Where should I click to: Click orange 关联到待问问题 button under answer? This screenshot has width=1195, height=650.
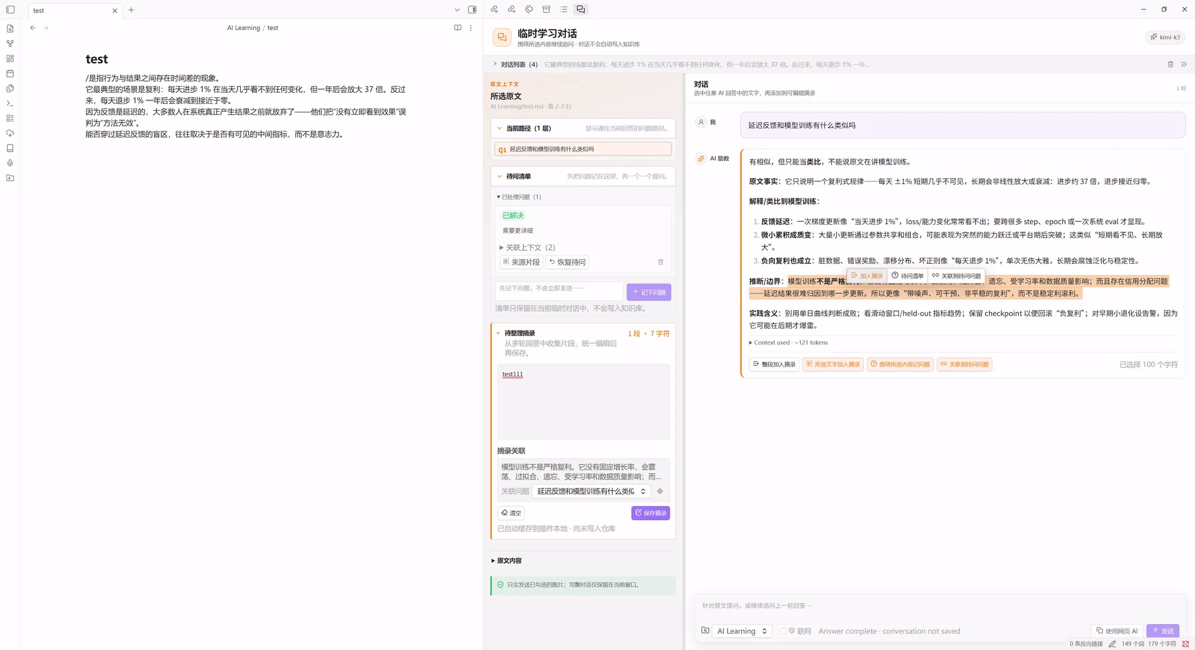965,364
